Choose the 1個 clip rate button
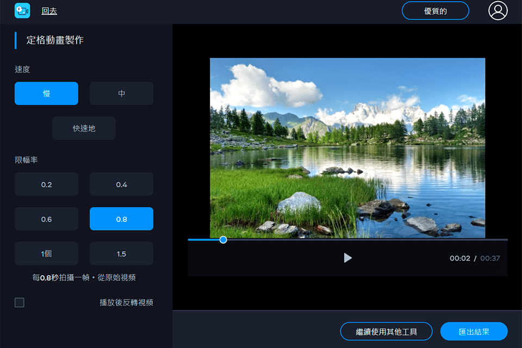Viewport: 522px width, 348px height. [46, 254]
